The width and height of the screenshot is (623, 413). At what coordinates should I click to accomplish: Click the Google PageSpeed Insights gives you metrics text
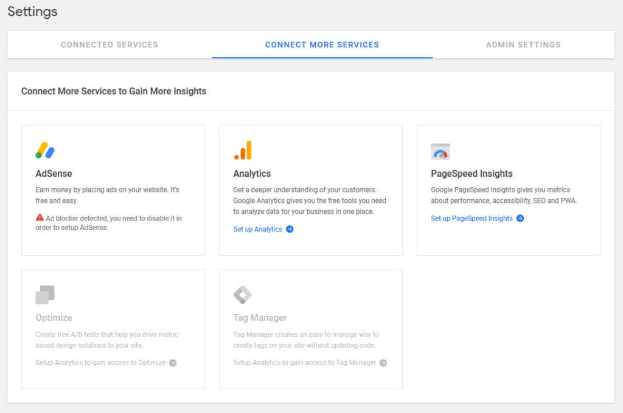[504, 195]
